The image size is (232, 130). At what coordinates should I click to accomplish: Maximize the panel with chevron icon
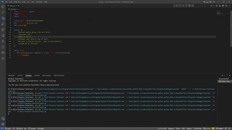click(x=227, y=75)
